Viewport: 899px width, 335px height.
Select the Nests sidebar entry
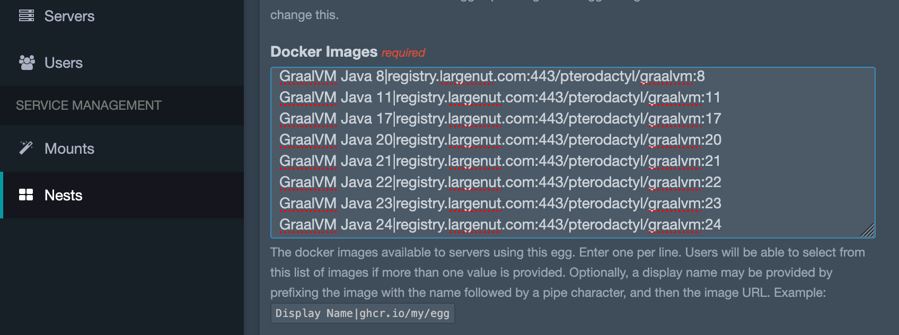[x=122, y=195]
